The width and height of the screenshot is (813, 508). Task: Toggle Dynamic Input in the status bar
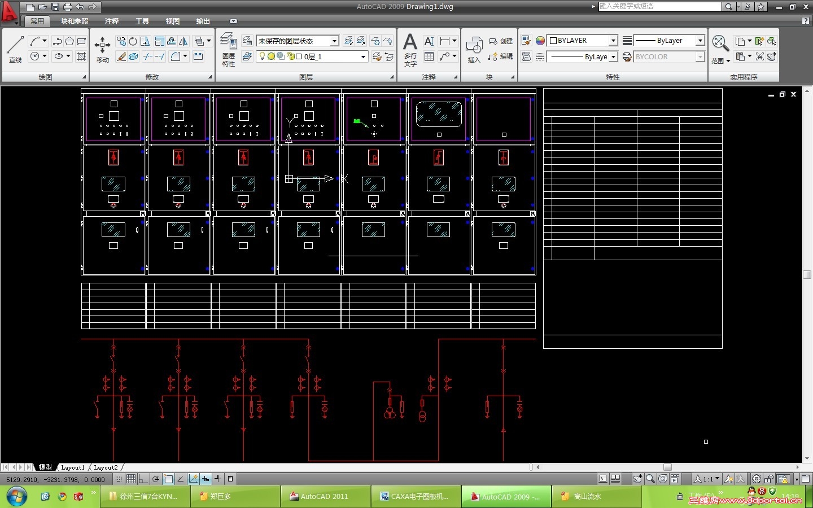(206, 479)
